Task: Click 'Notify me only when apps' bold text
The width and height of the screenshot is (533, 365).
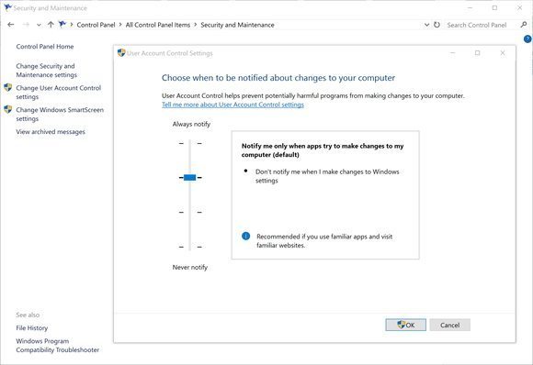Action: pyautogui.click(x=323, y=150)
